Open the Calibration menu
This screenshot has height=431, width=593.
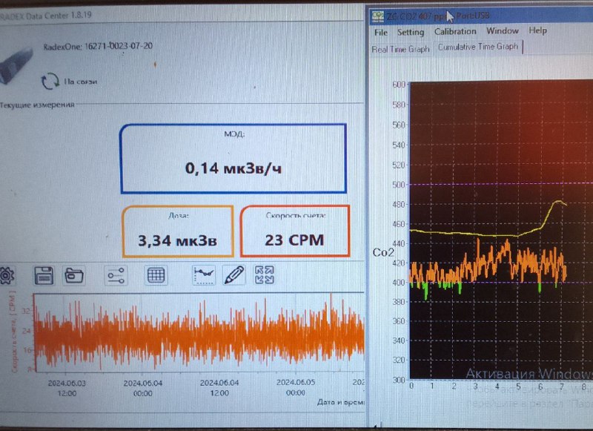(x=455, y=31)
